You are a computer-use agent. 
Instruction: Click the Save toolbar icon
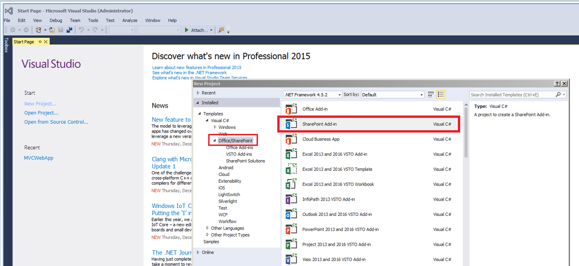(x=61, y=30)
